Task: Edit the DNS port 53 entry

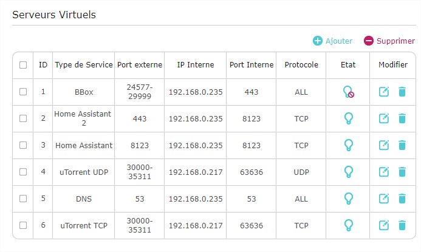Action: pyautogui.click(x=384, y=199)
